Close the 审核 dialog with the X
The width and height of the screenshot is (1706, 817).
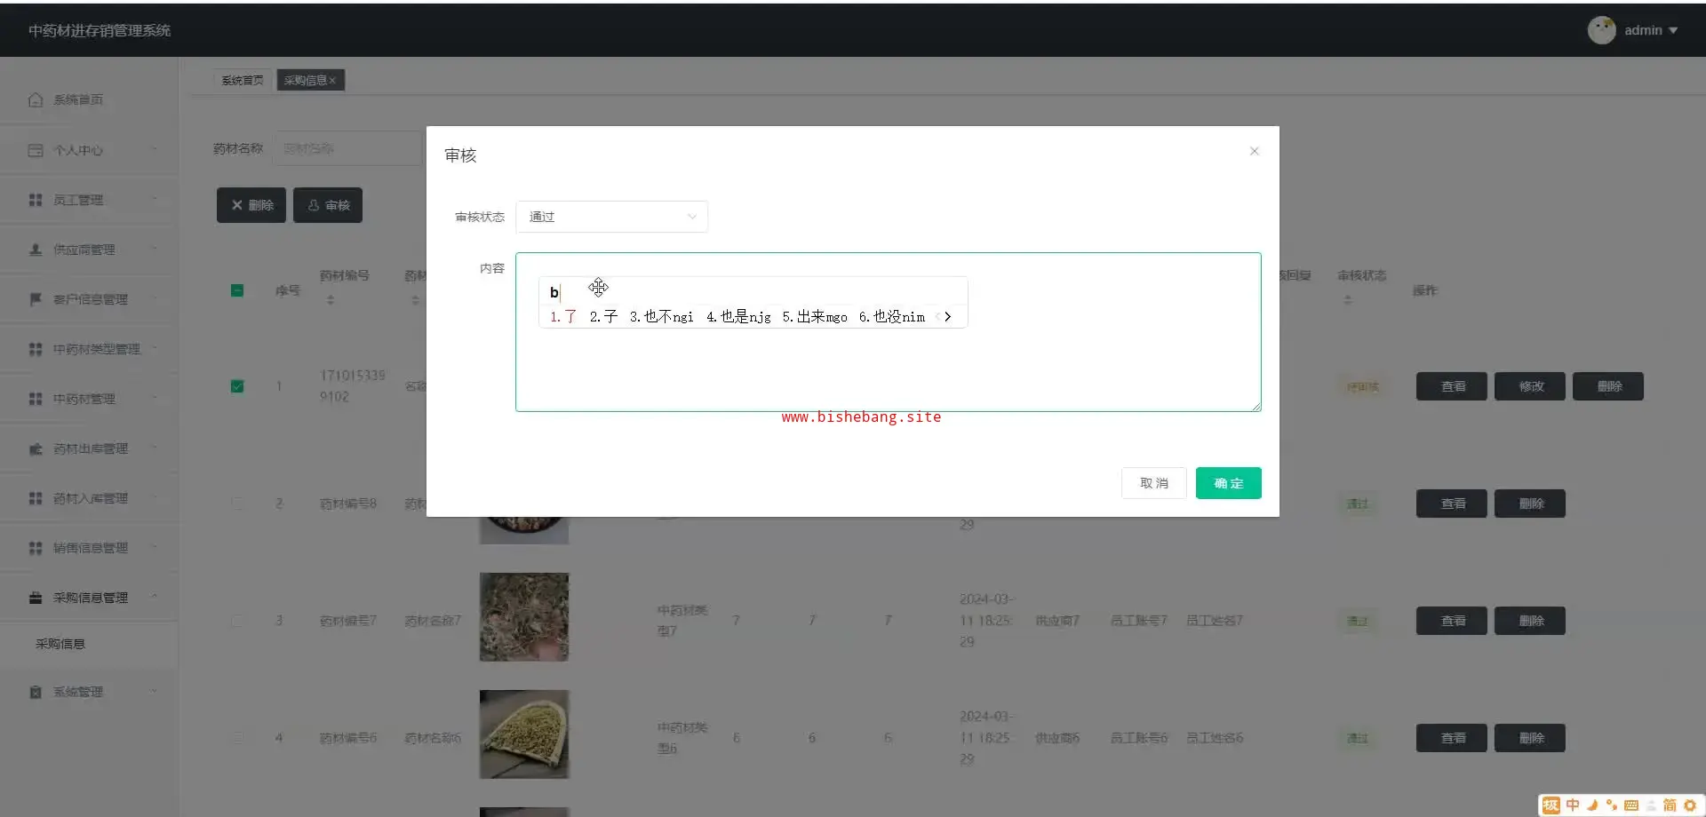tap(1254, 151)
